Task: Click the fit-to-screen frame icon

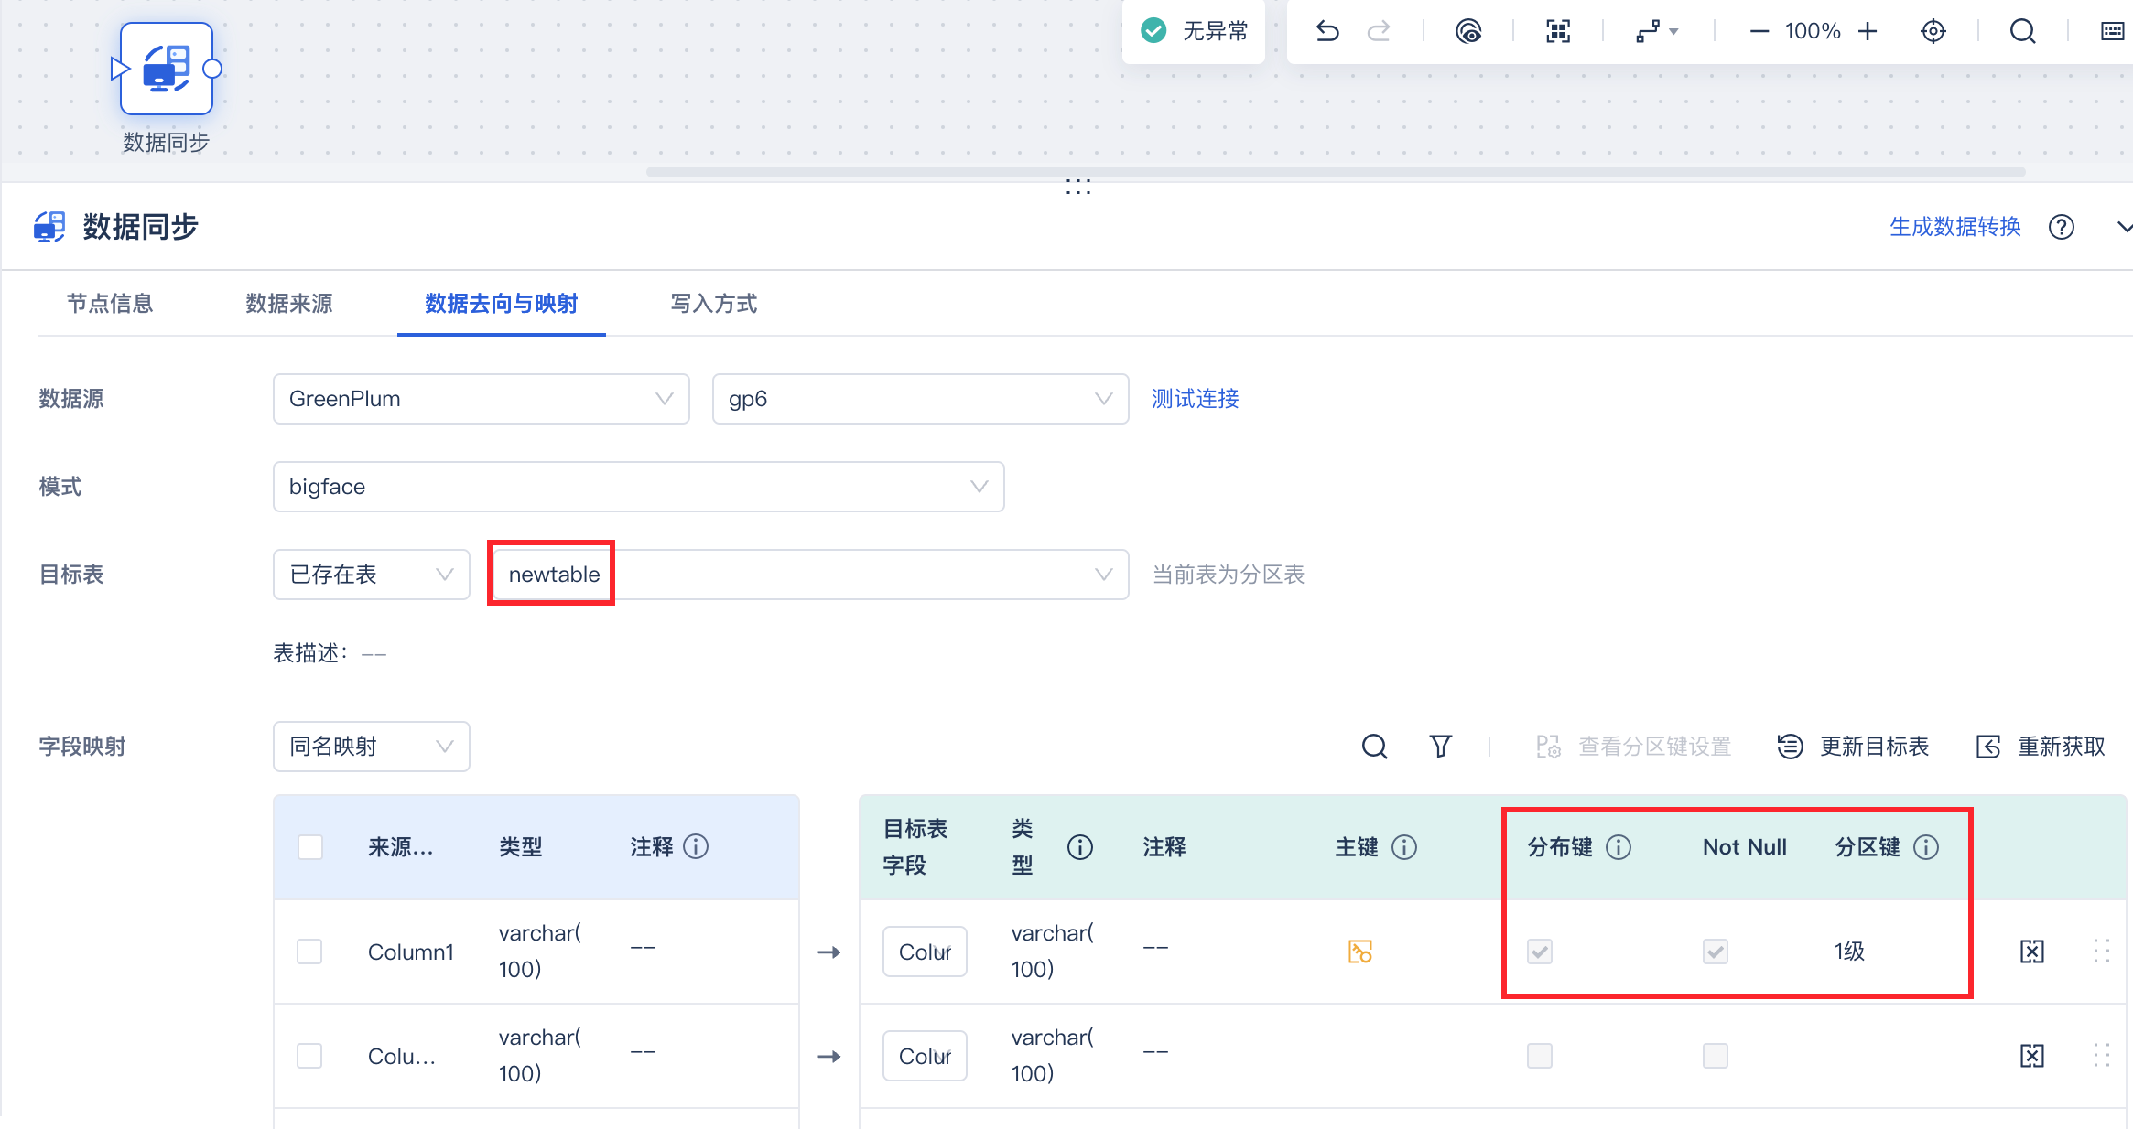Action: point(1558,32)
